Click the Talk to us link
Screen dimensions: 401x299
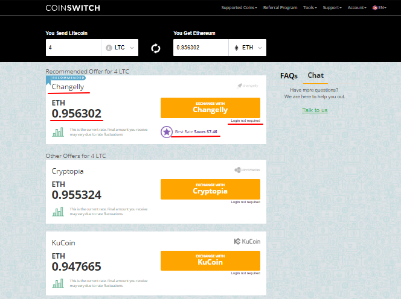click(x=315, y=110)
